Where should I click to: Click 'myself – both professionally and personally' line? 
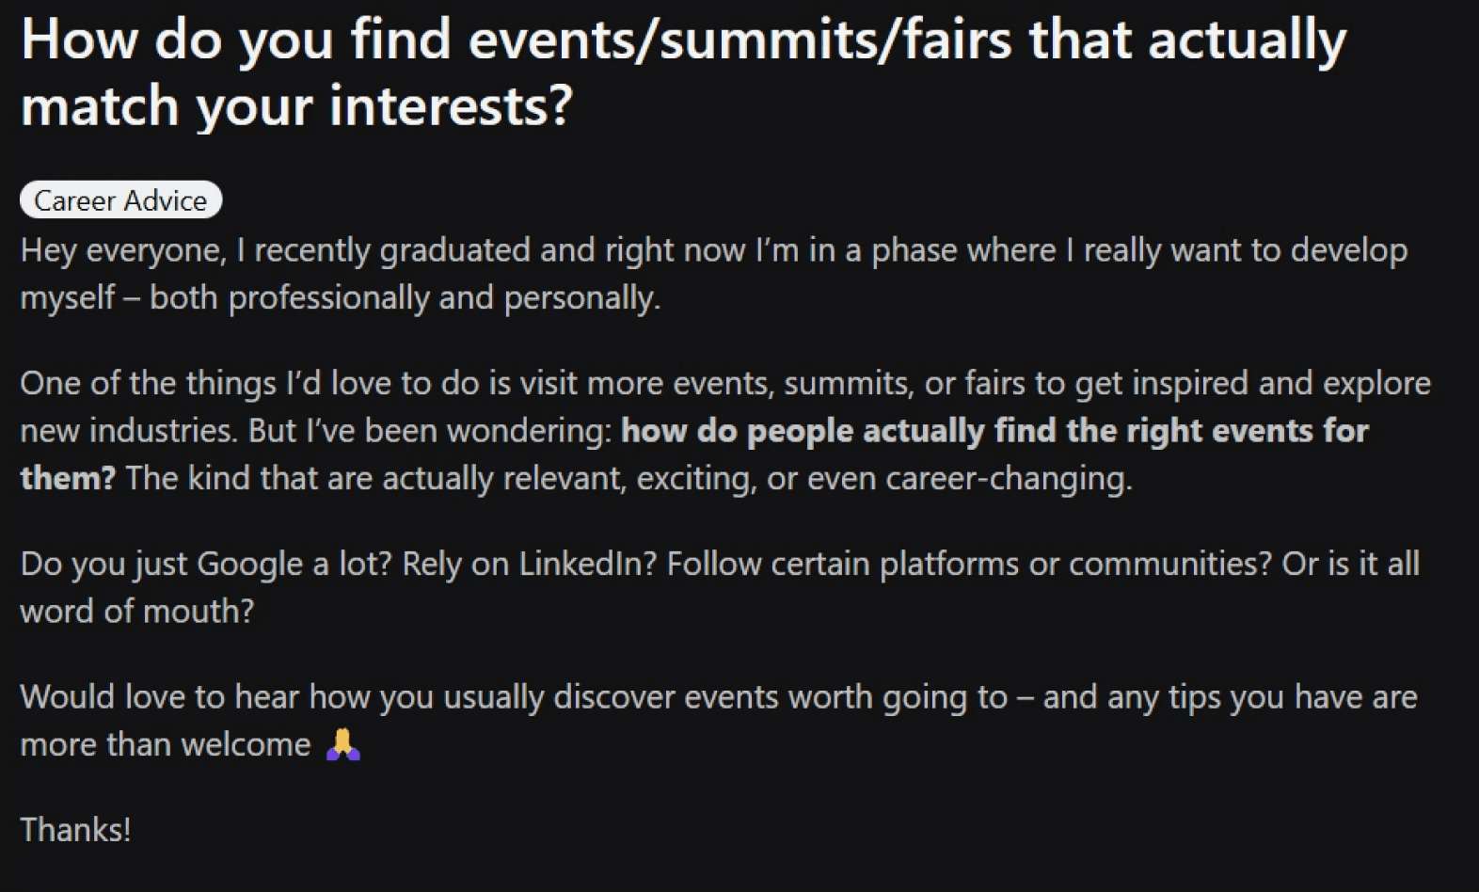(341, 298)
